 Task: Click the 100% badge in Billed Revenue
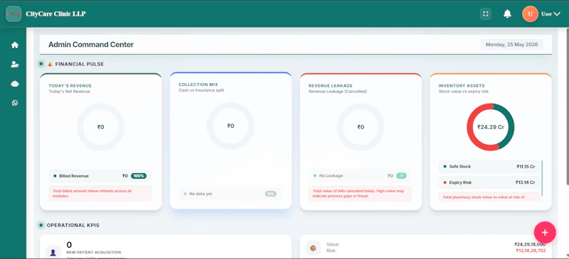tap(139, 176)
